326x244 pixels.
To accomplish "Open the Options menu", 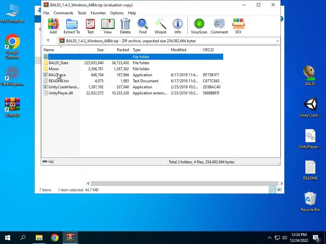I will (117, 13).
